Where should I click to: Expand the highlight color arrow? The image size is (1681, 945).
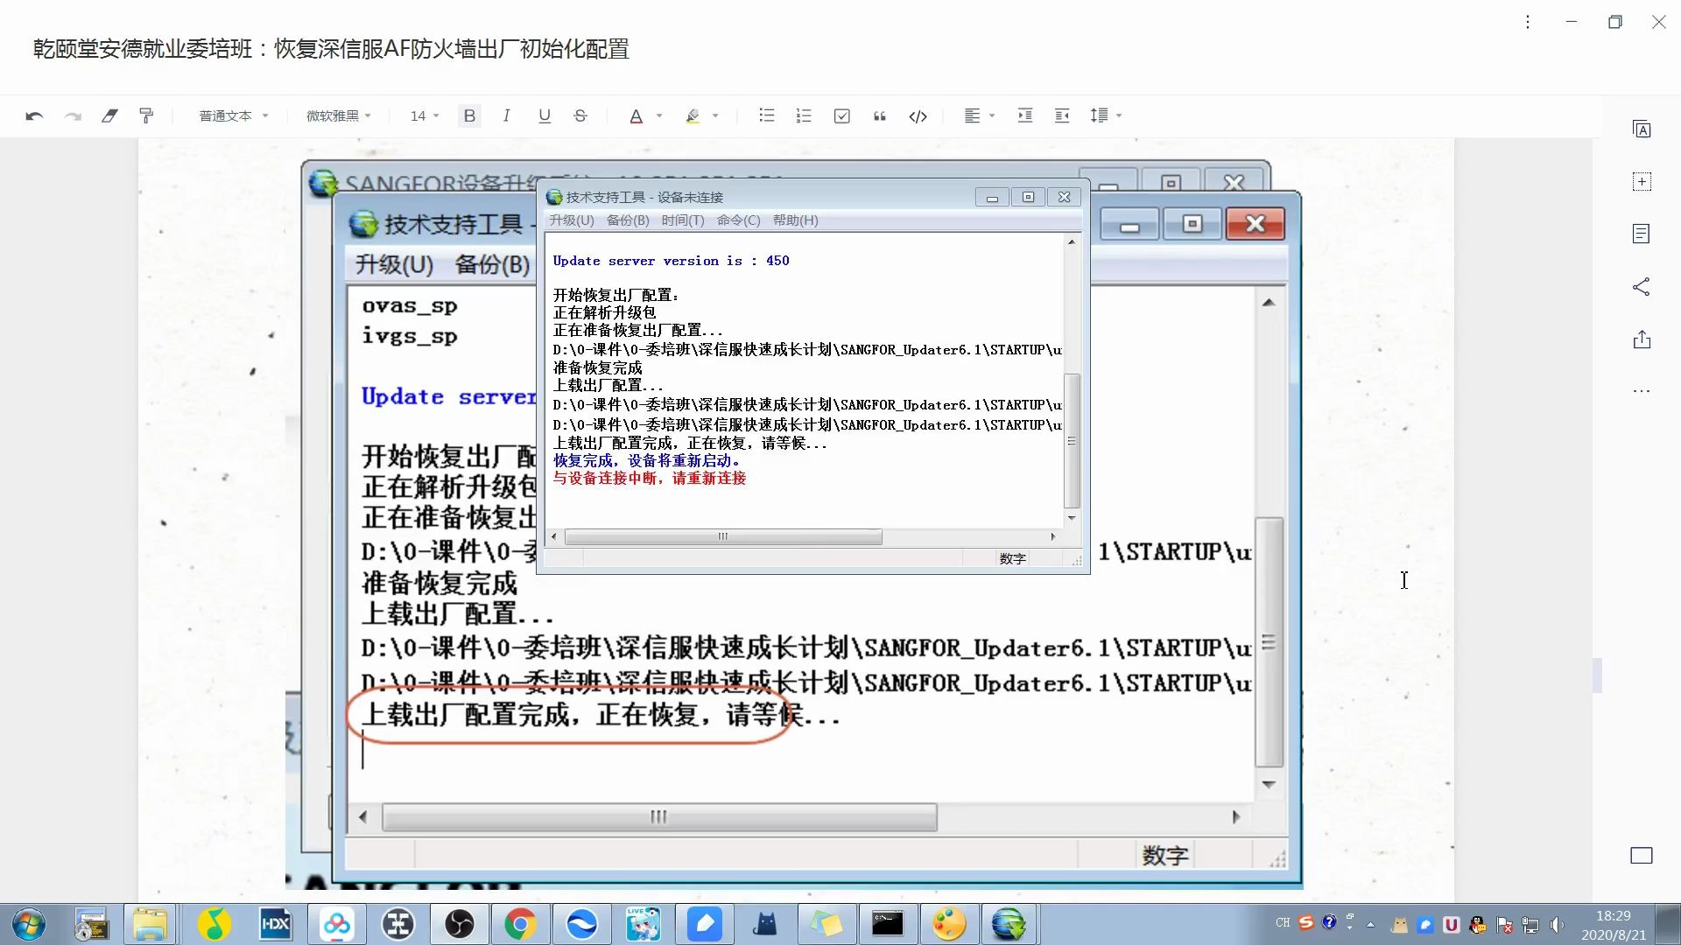(x=715, y=115)
